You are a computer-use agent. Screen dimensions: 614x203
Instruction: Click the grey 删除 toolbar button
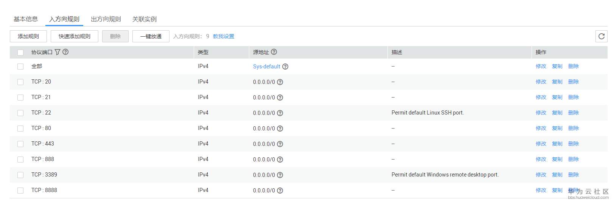tap(115, 36)
